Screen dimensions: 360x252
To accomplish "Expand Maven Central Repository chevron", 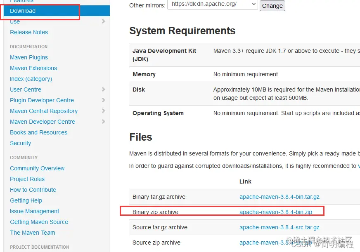I will [104, 111].
